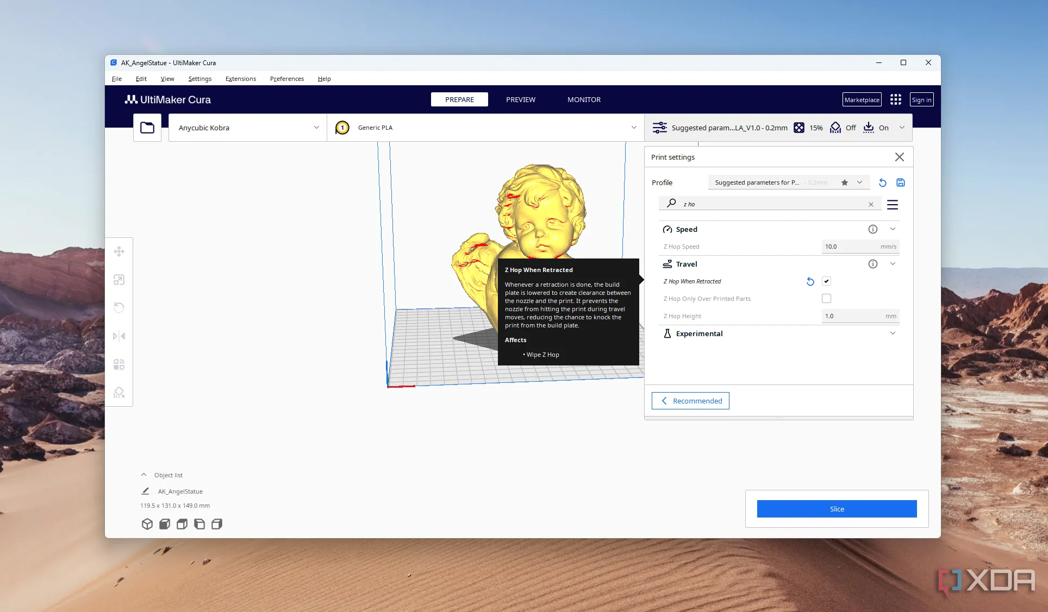This screenshot has height=612, width=1048.
Task: Open the Generic PLA material dropdown
Action: click(x=485, y=128)
